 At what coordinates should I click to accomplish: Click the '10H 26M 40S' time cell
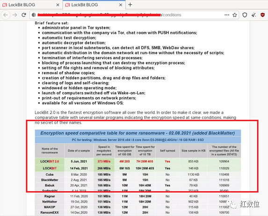click(145, 168)
